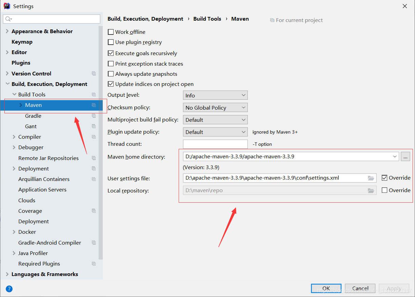The width and height of the screenshot is (415, 297).
Task: Click the settings search field
Action: pyautogui.click(x=52, y=19)
